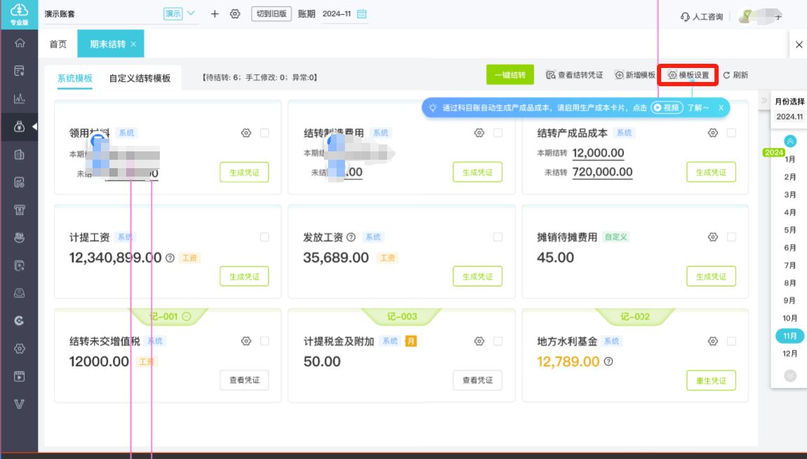Open calendar picker beside 2024-11 period
Image resolution: width=807 pixels, height=459 pixels.
[362, 14]
